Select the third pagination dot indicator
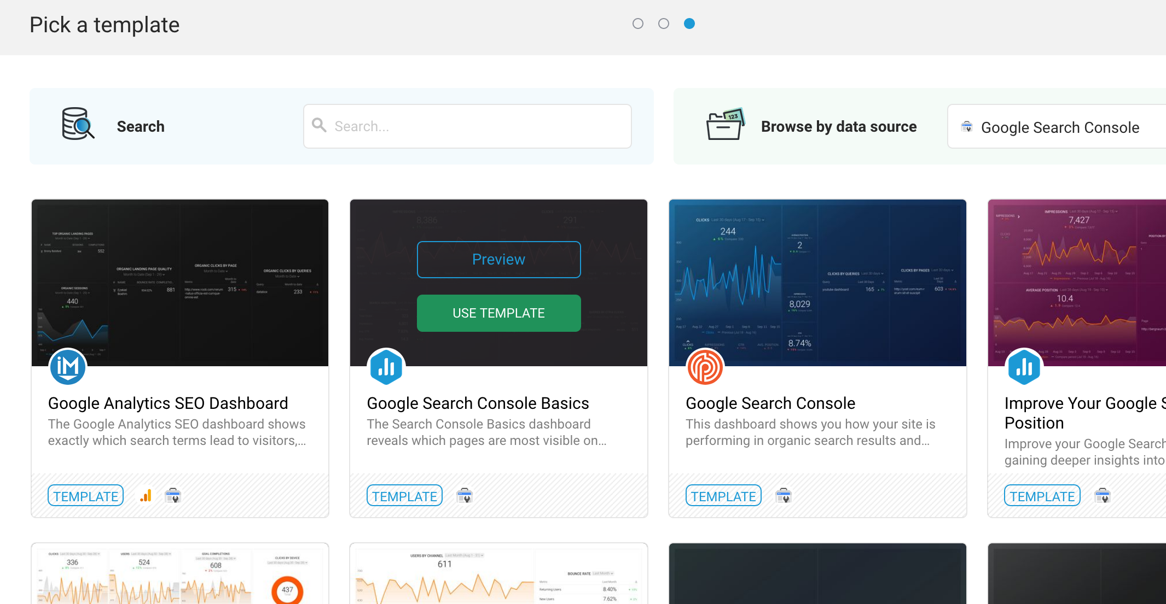 point(689,23)
